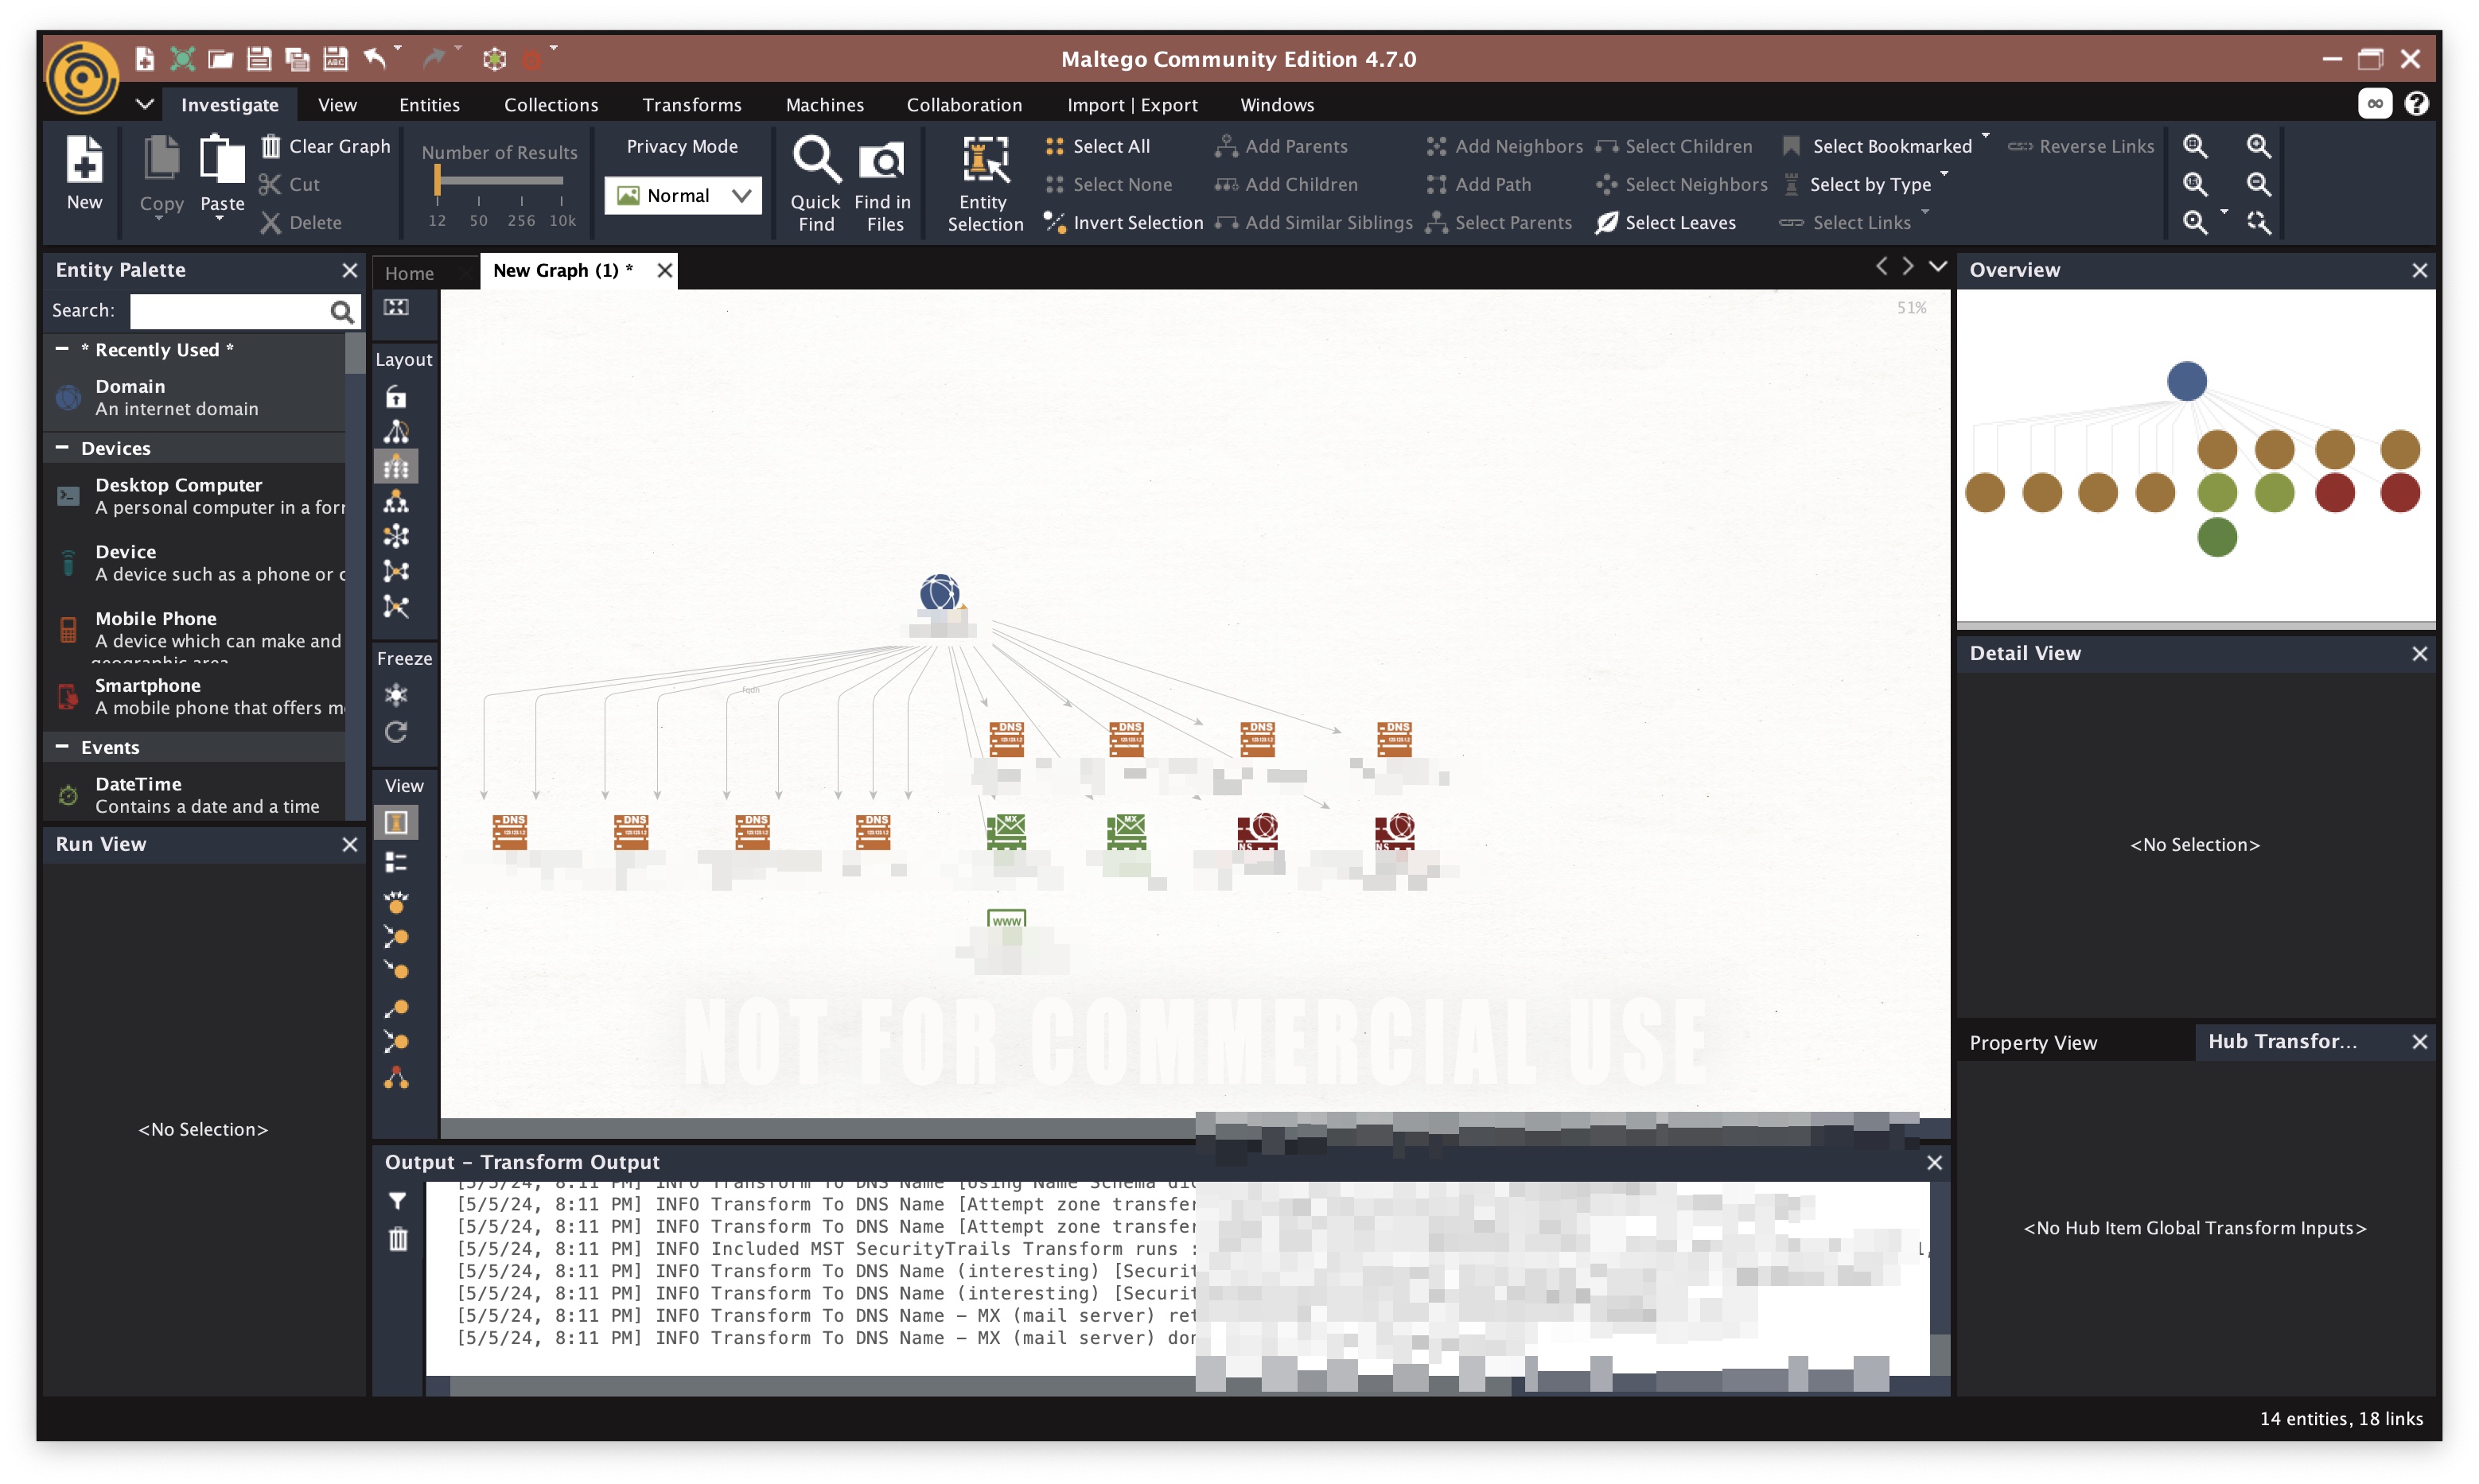Click the Entity Selection icon

pos(984,160)
